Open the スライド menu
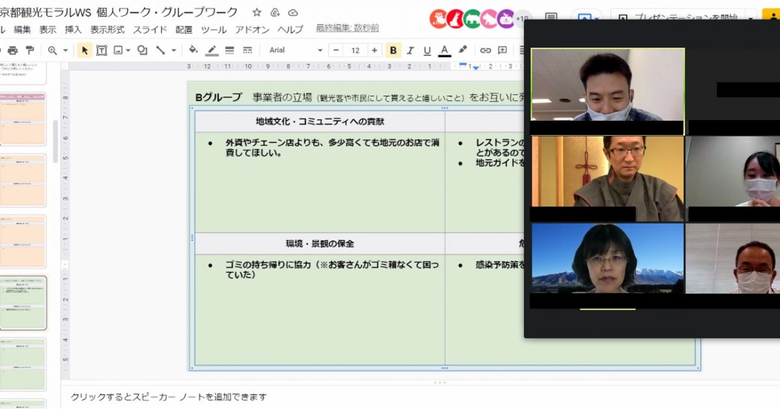 [151, 29]
